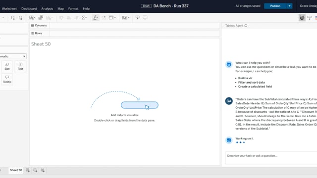The image size is (317, 178).
Task: Click the Totals sigma icon
Action: click(x=83, y=18)
